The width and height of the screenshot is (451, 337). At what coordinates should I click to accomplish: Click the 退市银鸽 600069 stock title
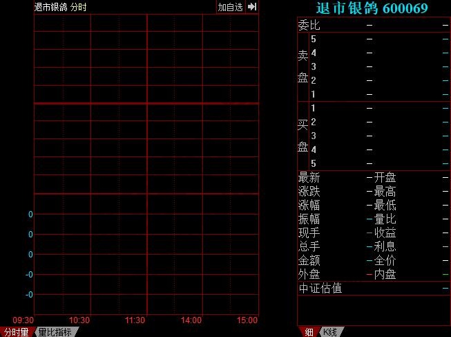coord(372,8)
